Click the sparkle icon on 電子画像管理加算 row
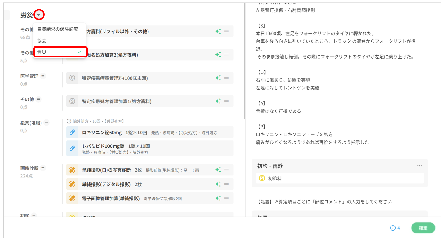The image size is (444, 241). point(218,198)
